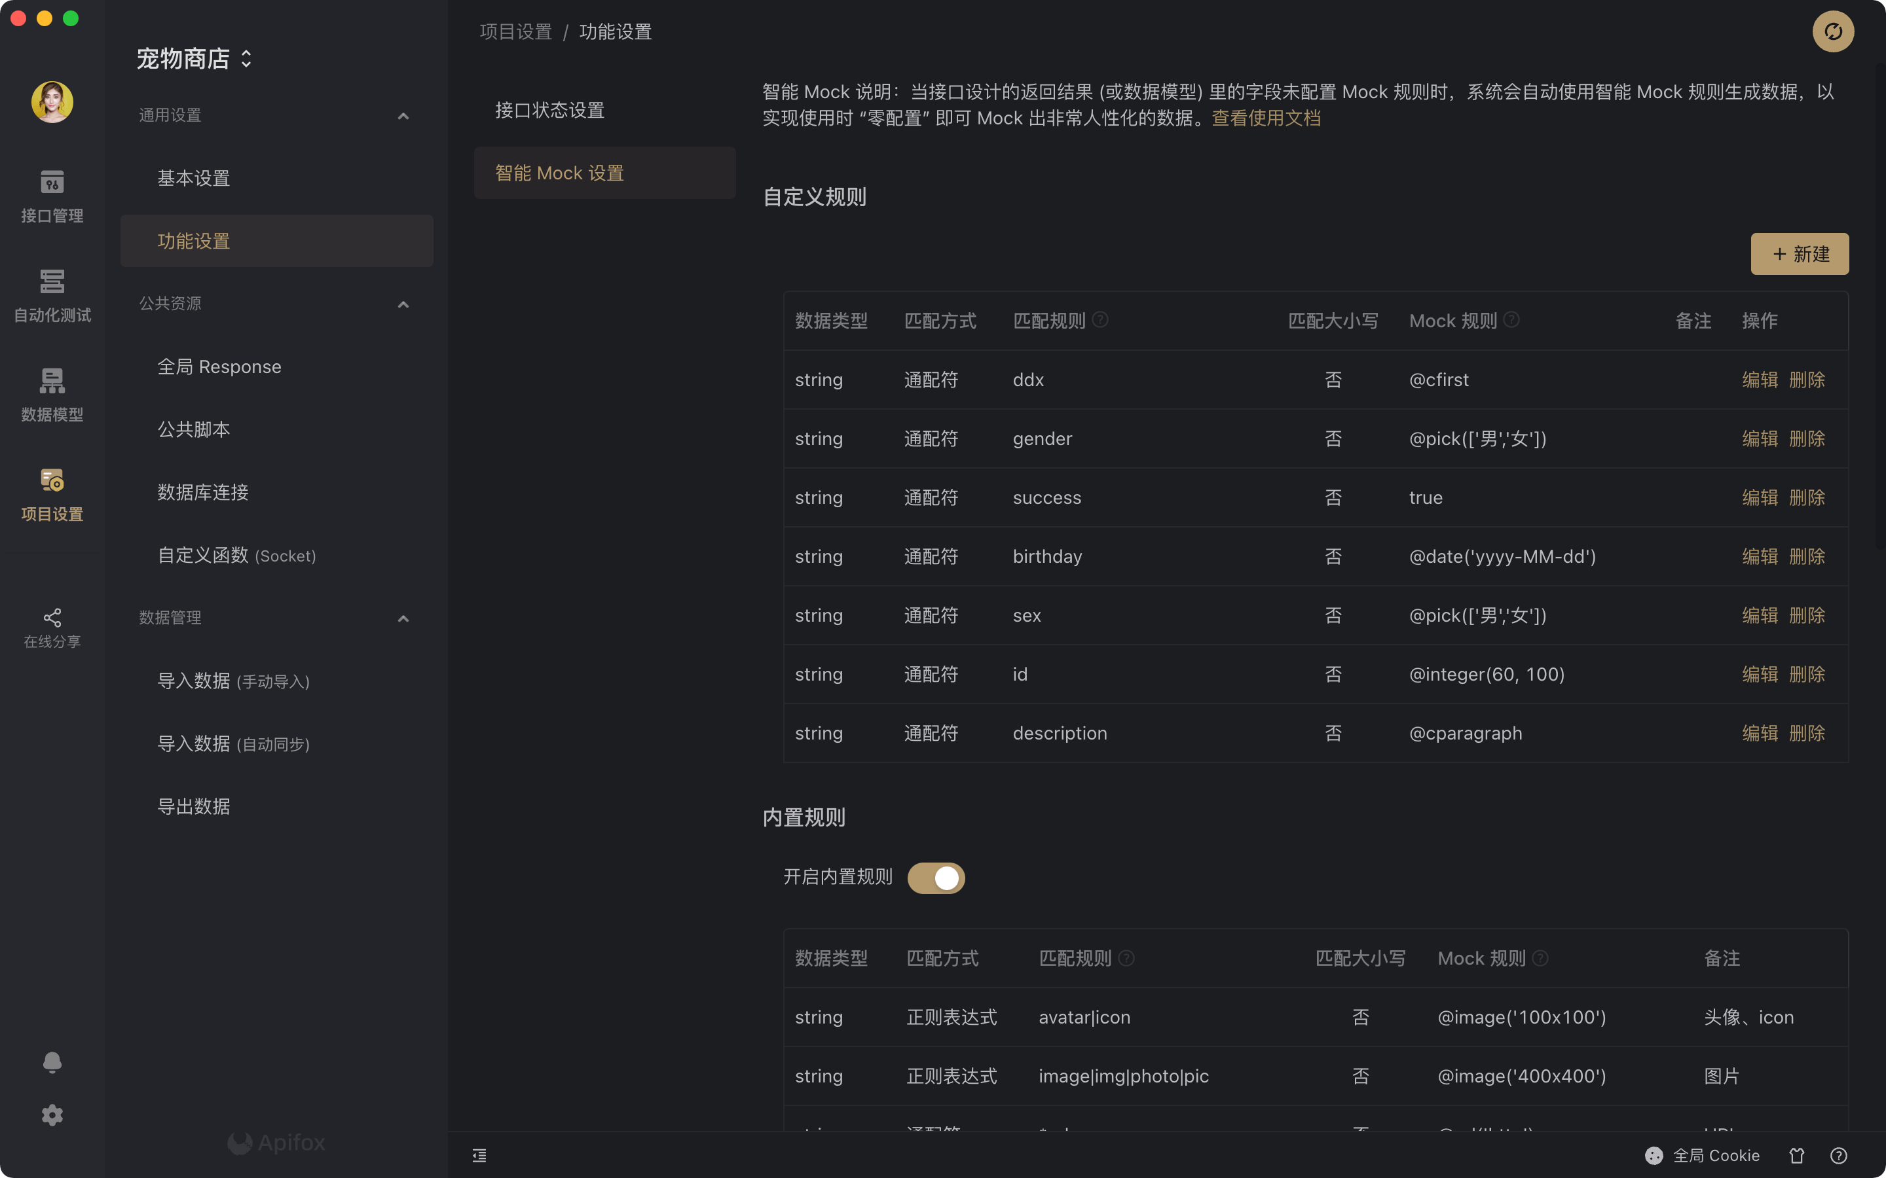
Task: Click the sync refresh icon at top right
Action: [1832, 31]
